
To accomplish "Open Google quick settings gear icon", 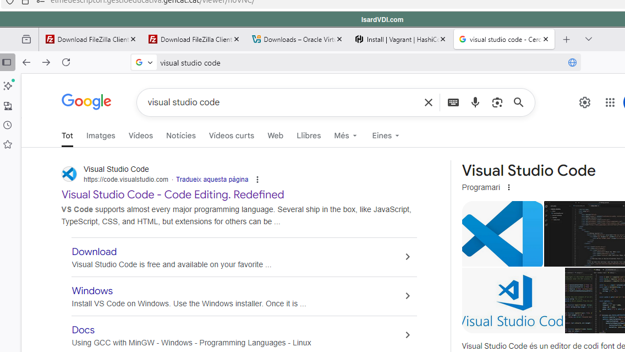I will tap(584, 102).
